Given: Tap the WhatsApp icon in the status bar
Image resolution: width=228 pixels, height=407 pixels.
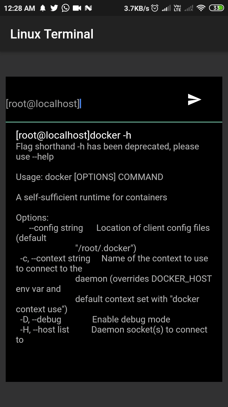Looking at the screenshot, I should [65, 8].
